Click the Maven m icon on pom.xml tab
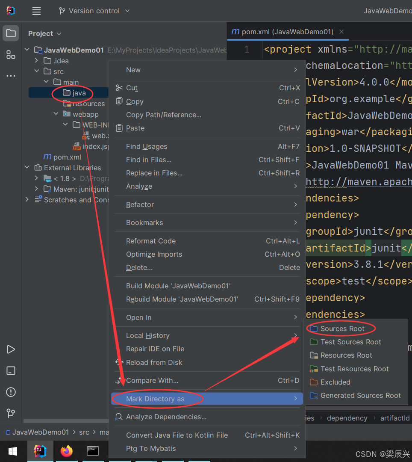The height and width of the screenshot is (462, 412). pyautogui.click(x=235, y=32)
